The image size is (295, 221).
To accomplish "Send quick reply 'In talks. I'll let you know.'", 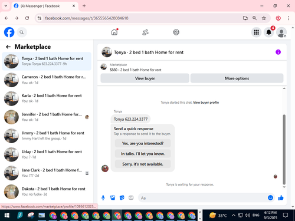I will click(x=143, y=154).
